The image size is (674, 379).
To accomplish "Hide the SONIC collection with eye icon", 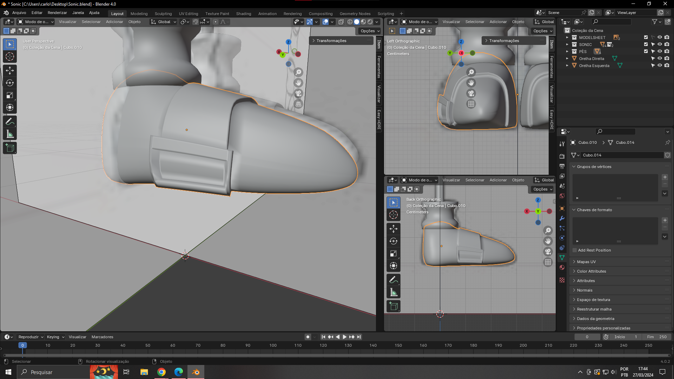I will click(x=660, y=45).
